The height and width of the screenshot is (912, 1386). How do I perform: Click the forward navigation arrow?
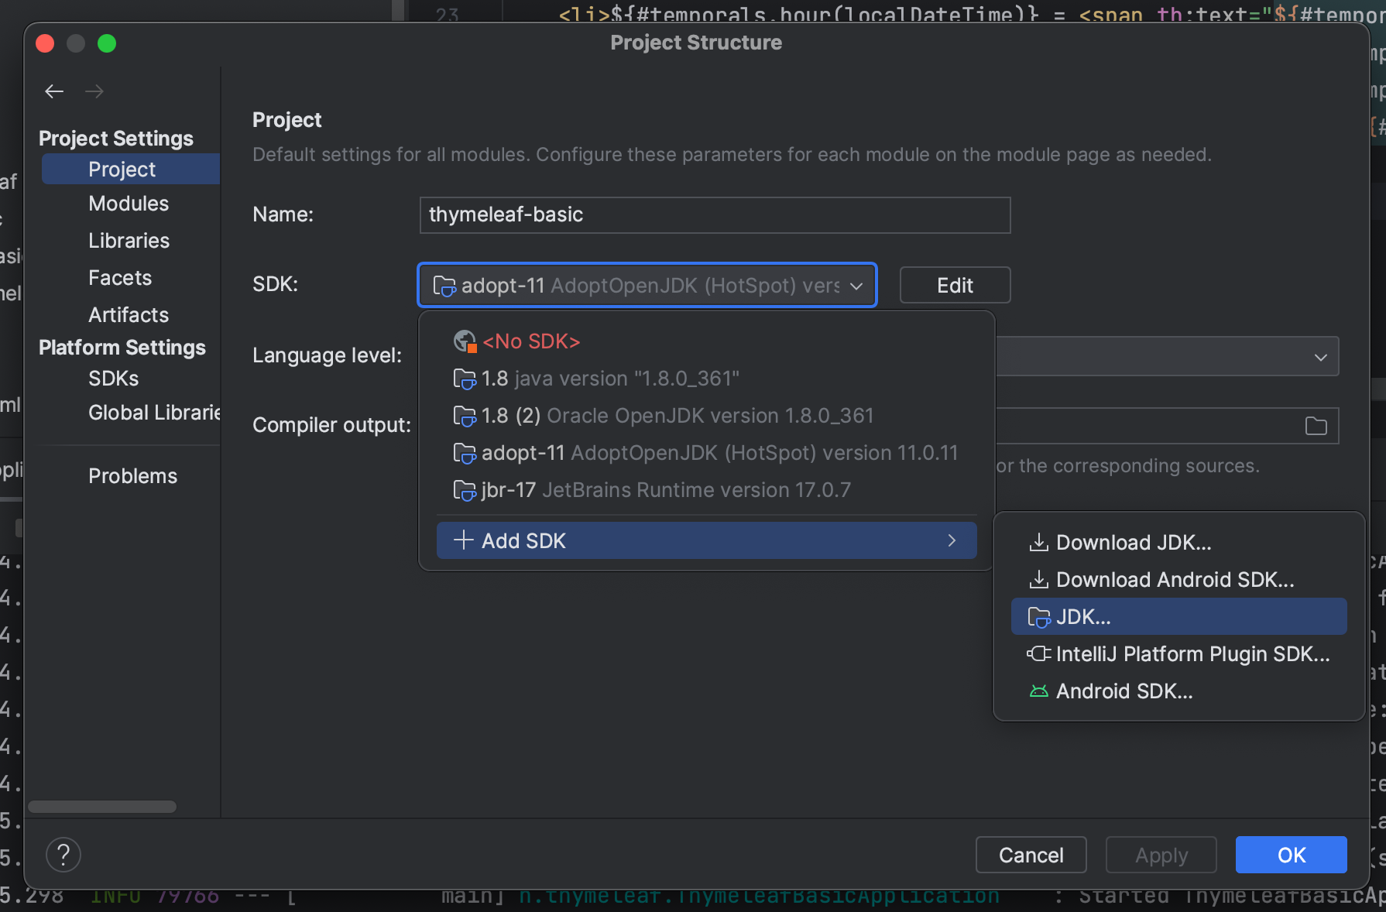pyautogui.click(x=94, y=91)
